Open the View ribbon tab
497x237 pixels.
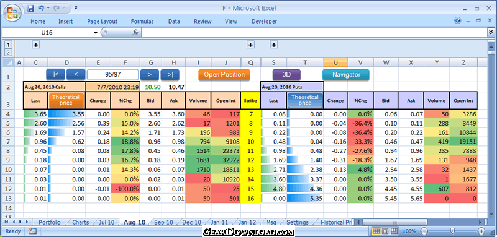point(230,22)
